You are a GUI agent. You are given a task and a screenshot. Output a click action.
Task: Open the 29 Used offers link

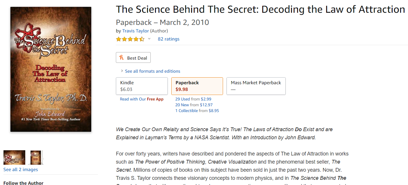pos(183,99)
